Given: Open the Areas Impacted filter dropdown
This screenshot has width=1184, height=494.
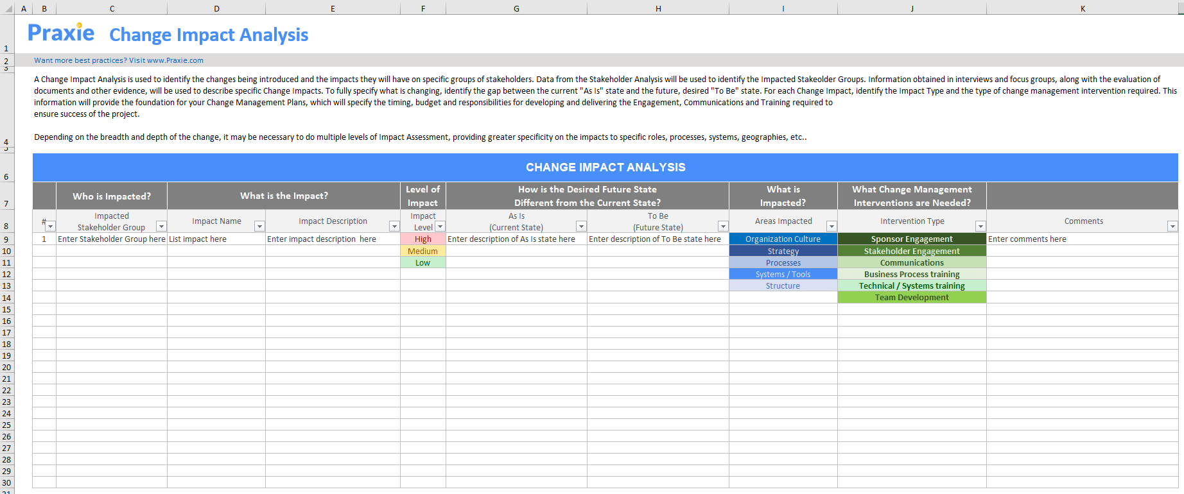Looking at the screenshot, I should 831,226.
